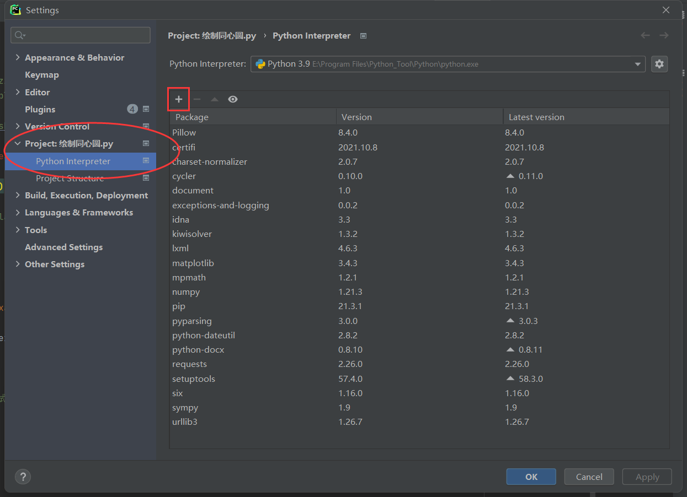Click upgrade arrow beside setuptools latest version
The image size is (687, 497).
[510, 379]
